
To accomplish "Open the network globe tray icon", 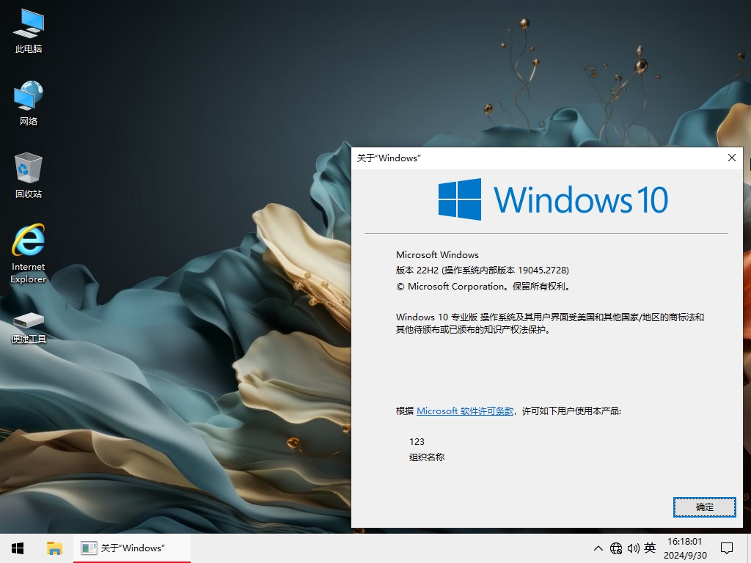I will (x=616, y=548).
